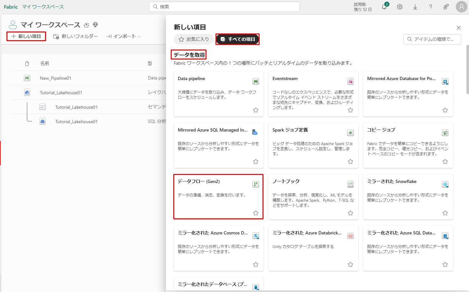Favorite the Eventstream card star
Viewport: 469px width, 292px height.
(x=350, y=110)
